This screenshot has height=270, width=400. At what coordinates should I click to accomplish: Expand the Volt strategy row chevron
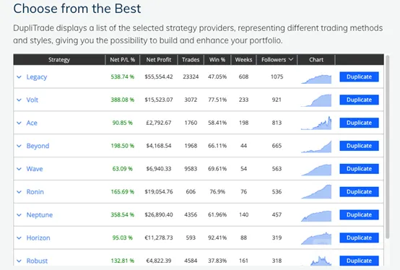pos(19,100)
